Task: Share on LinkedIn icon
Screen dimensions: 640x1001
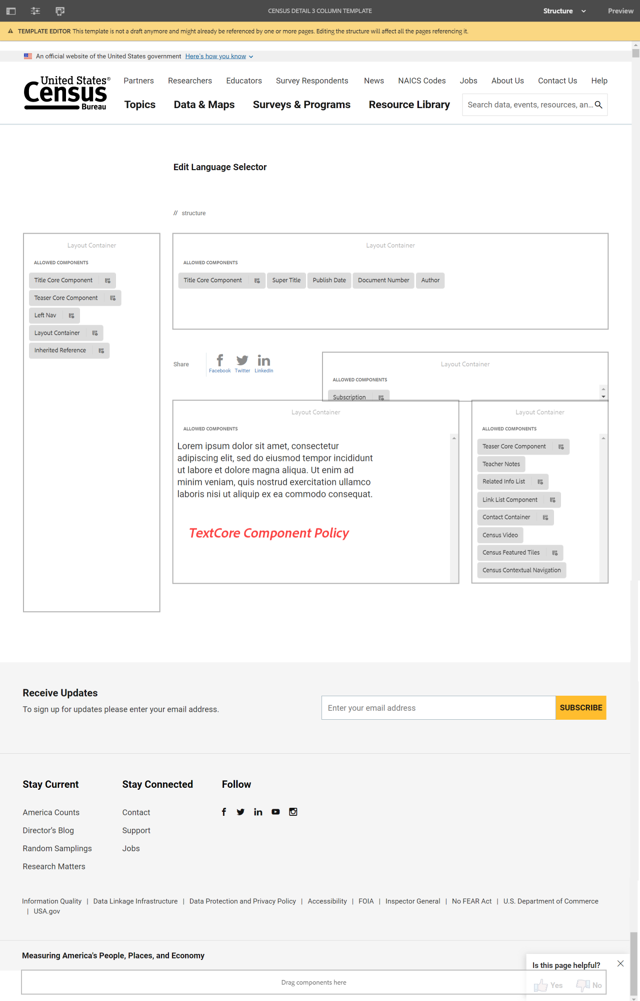Action: 264,363
